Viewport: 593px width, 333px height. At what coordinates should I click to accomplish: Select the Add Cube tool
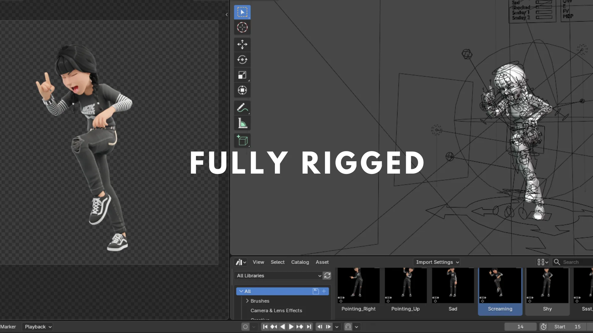point(242,141)
